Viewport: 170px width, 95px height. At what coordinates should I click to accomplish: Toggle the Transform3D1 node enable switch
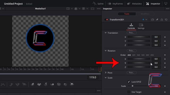tap(106, 20)
